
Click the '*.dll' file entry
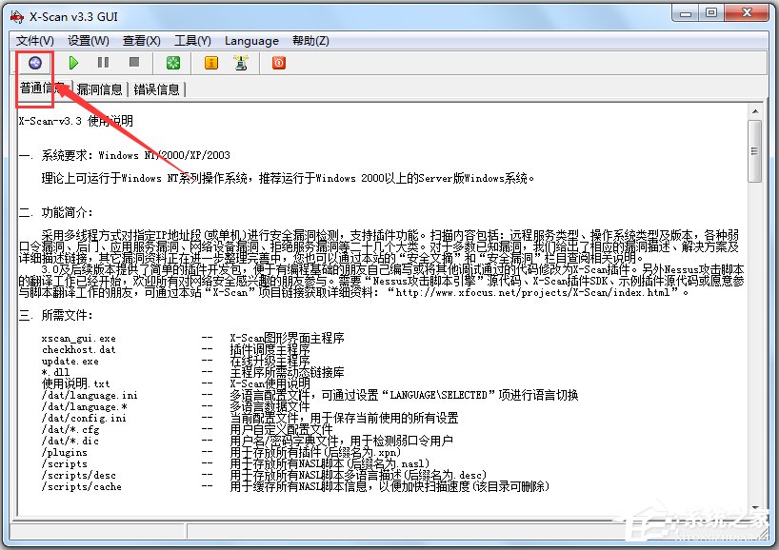coord(55,373)
